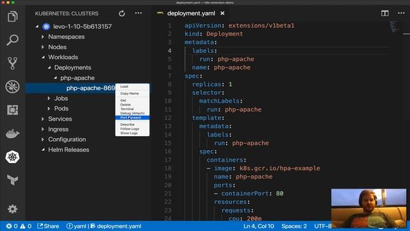Viewport: 410px width, 231px height.
Task: Expand the Services node
Action: click(43, 119)
